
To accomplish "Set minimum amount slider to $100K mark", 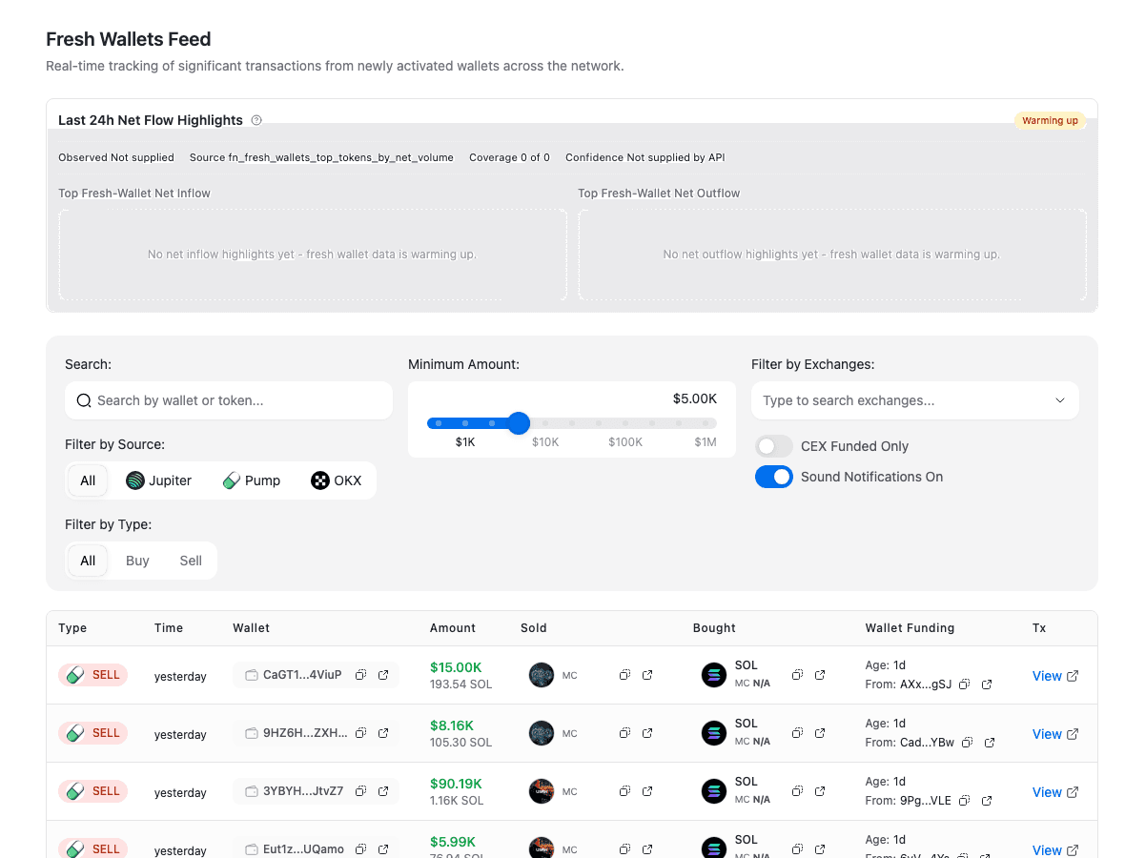I will 624,423.
